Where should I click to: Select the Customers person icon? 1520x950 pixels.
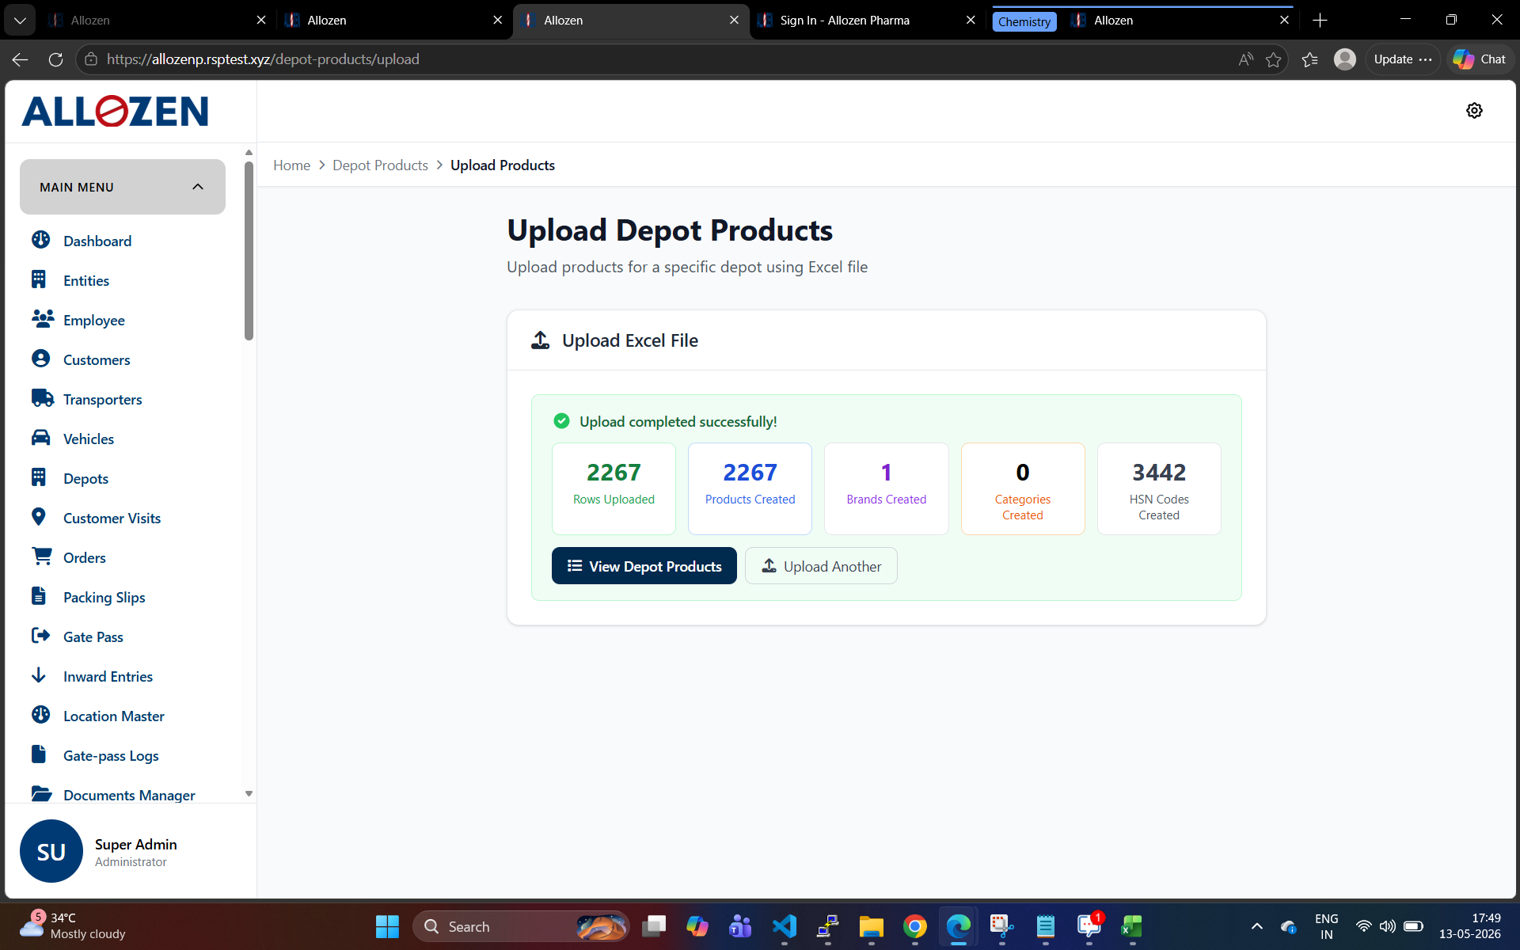pyautogui.click(x=40, y=359)
